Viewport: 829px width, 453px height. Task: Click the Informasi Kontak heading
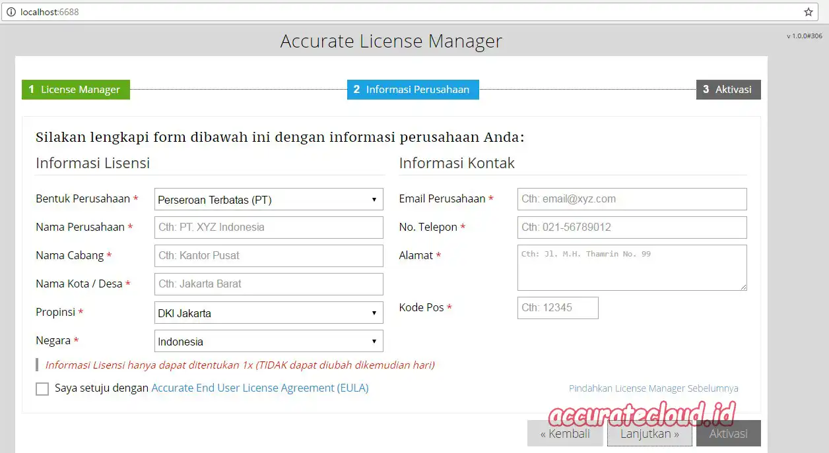tap(457, 163)
